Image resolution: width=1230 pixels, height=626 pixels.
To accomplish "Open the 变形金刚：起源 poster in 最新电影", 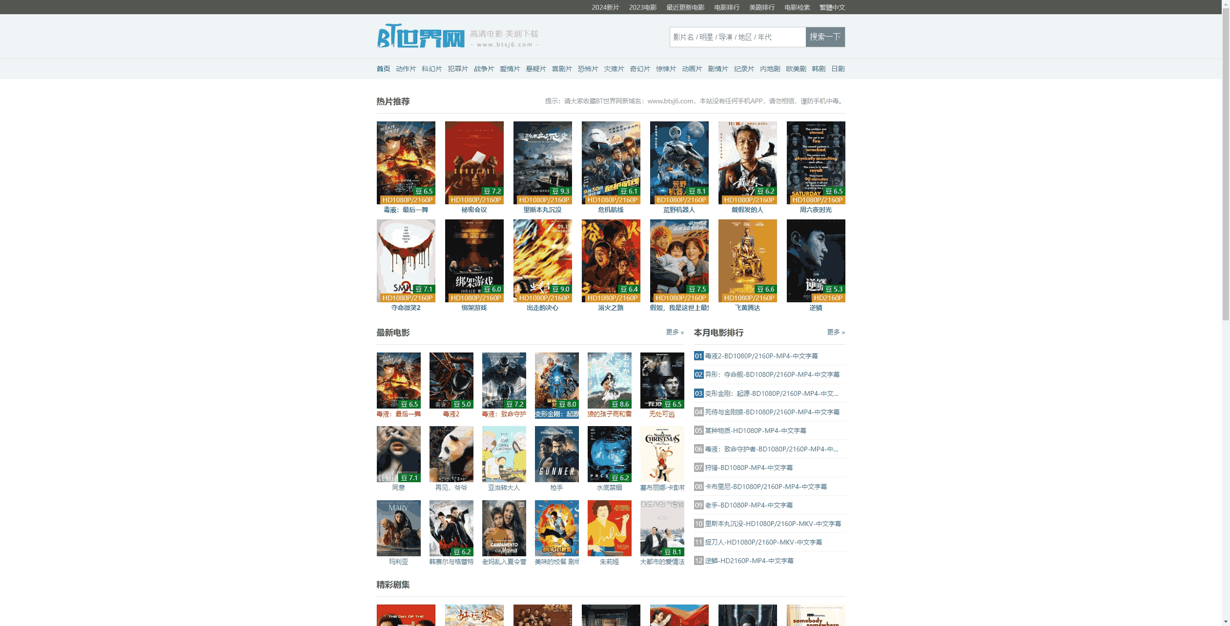I will pos(556,380).
